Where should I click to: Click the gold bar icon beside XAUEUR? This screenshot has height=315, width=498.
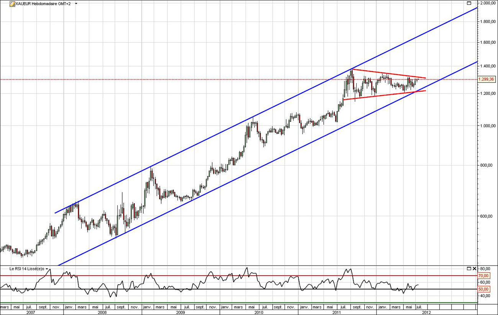(x=11, y=3)
